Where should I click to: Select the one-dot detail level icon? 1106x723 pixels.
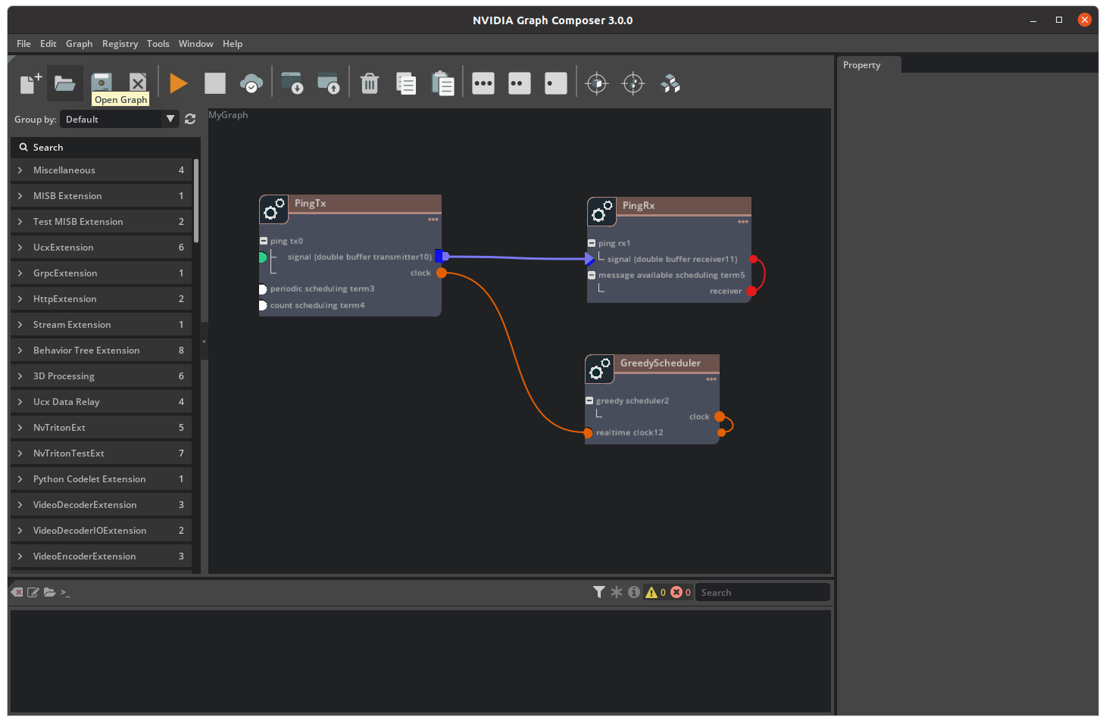pos(556,83)
